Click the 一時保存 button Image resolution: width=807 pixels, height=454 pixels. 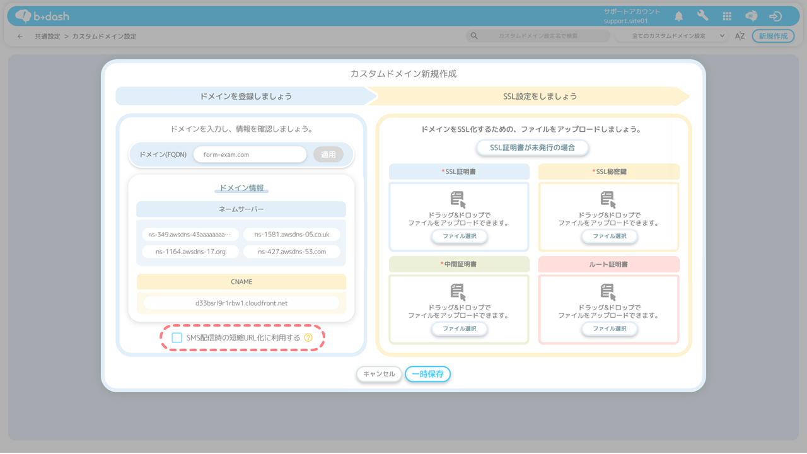click(x=427, y=374)
